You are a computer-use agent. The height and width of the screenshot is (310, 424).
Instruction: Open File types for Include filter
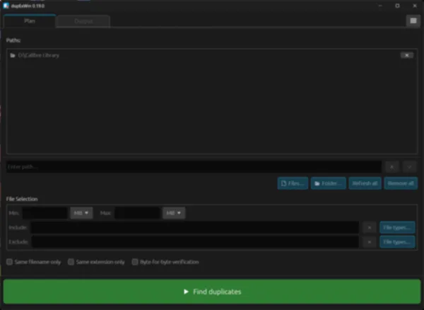tap(397, 228)
